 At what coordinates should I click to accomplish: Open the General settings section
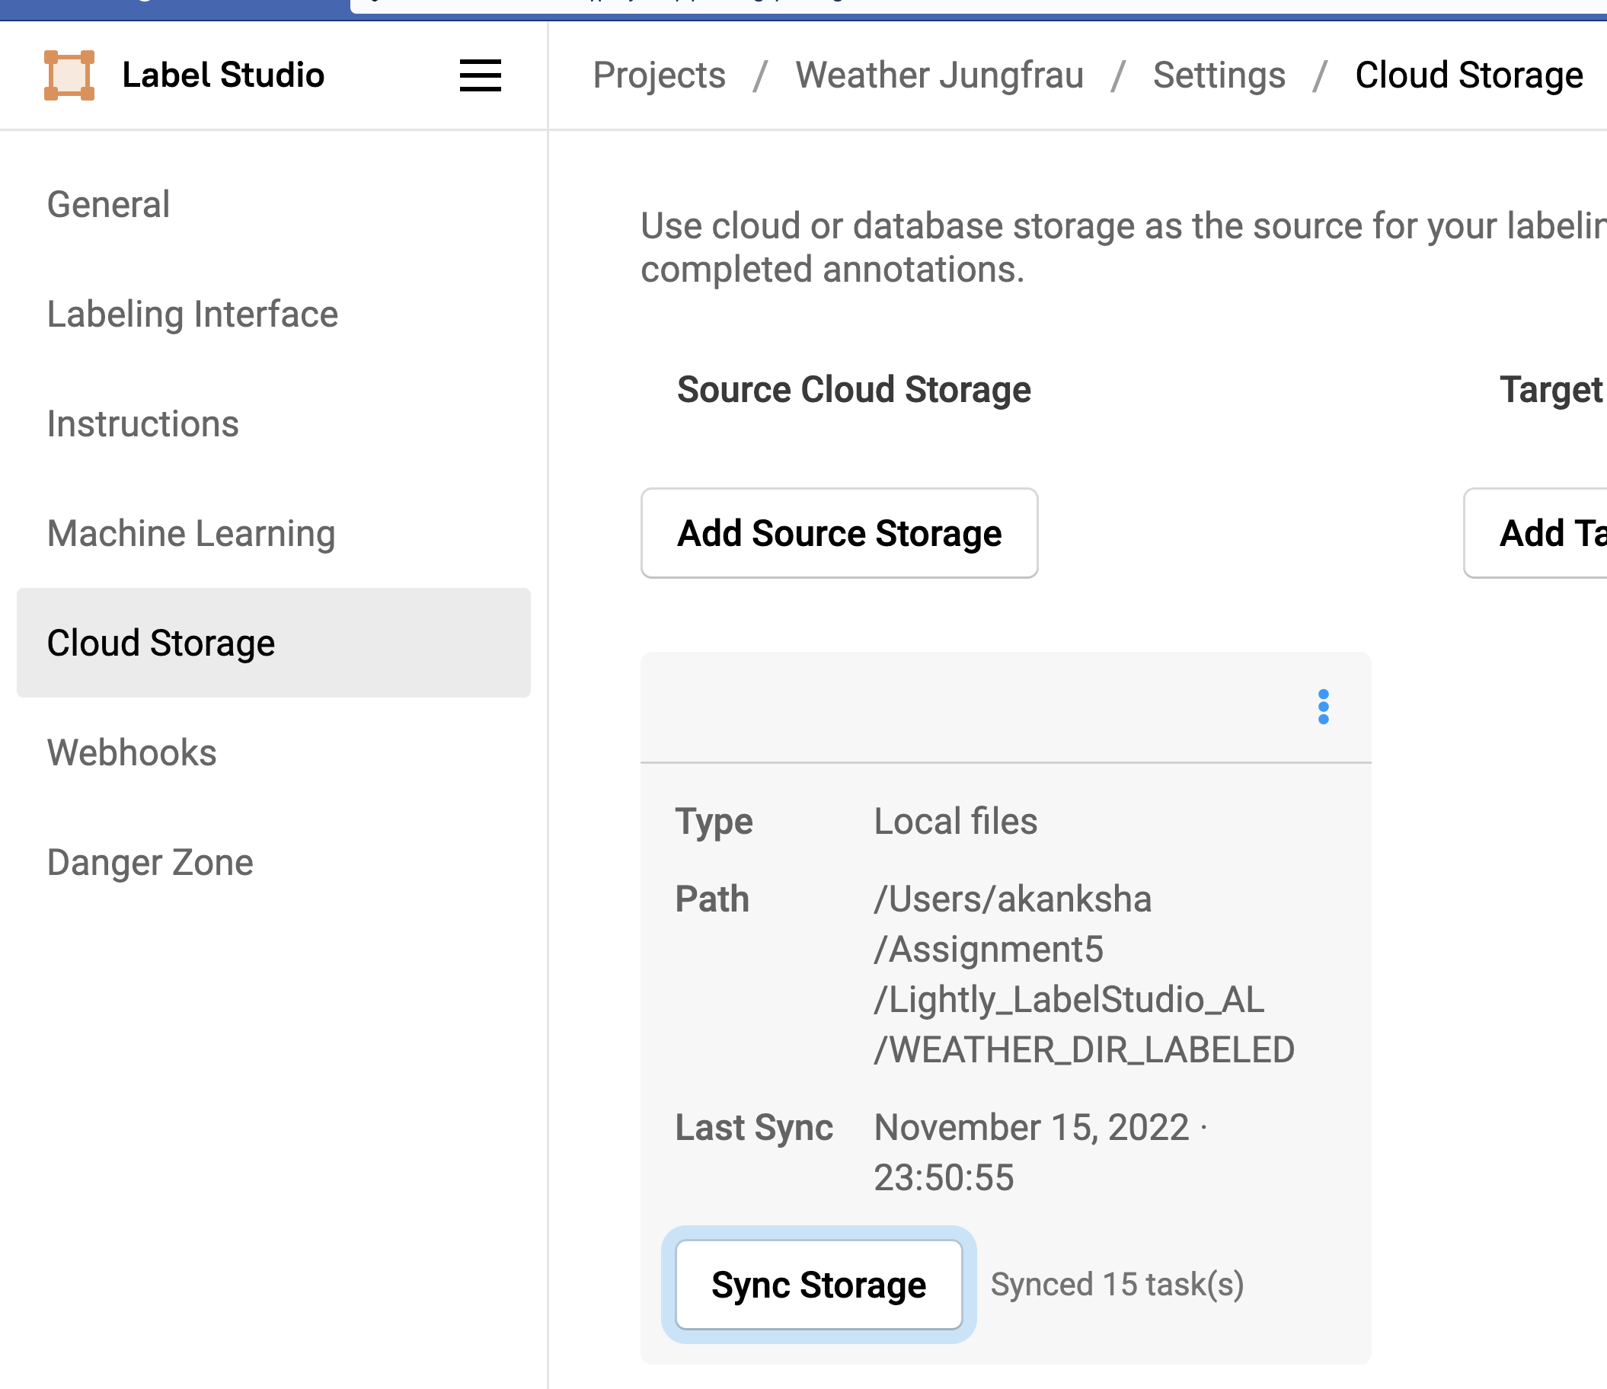click(x=108, y=205)
